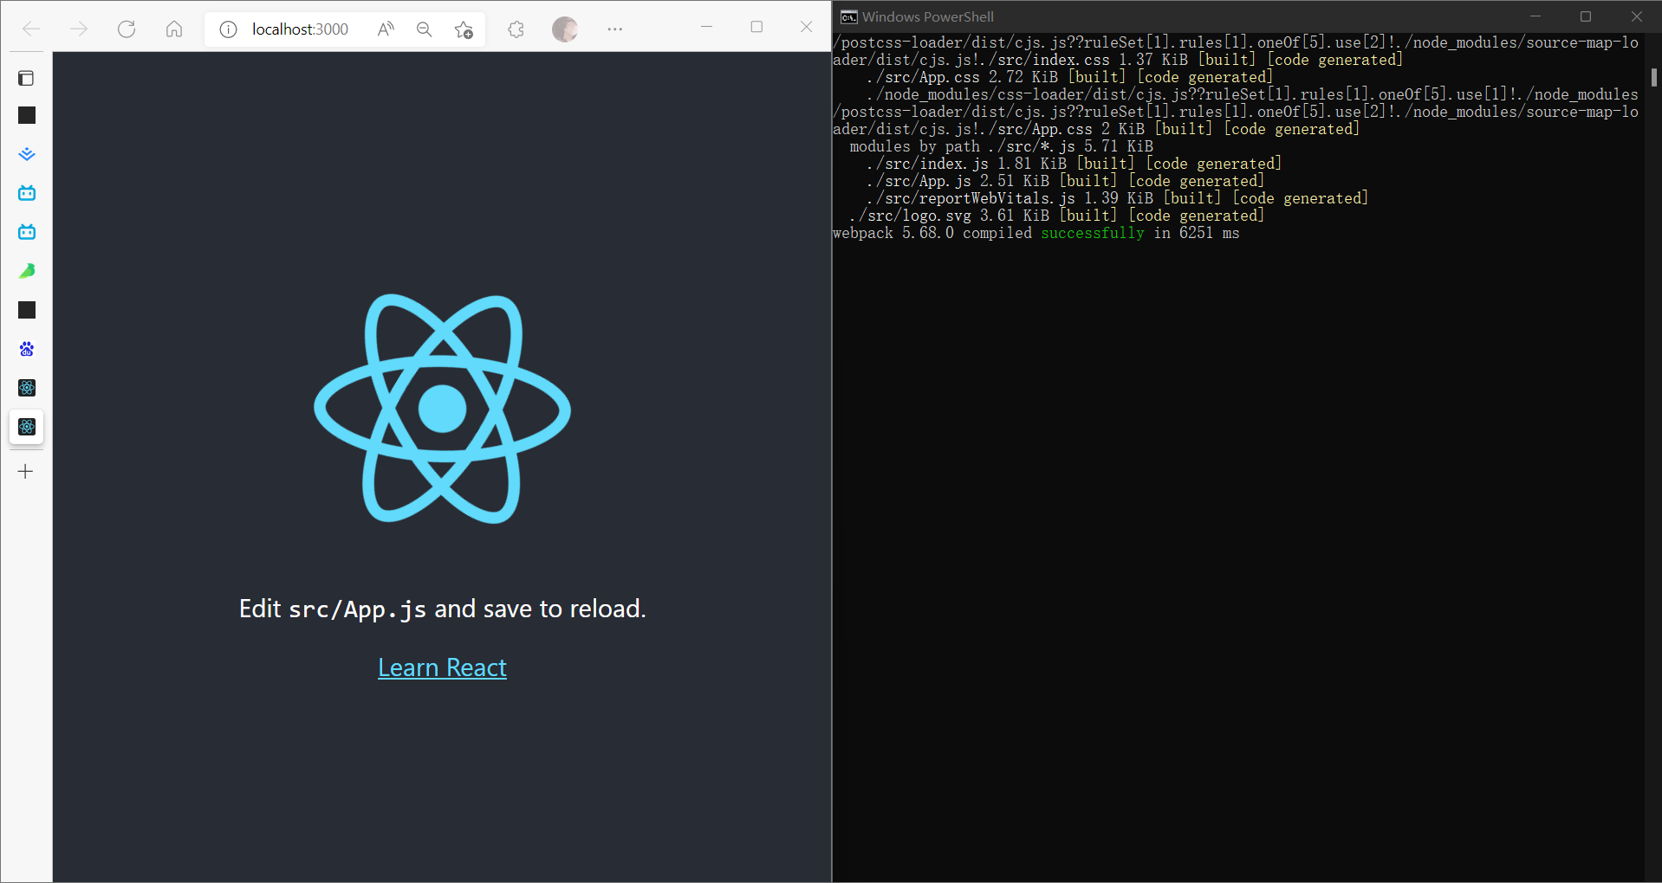The height and width of the screenshot is (883, 1662).
Task: Click "in 6251 ms" in terminal output
Action: pyautogui.click(x=1197, y=233)
